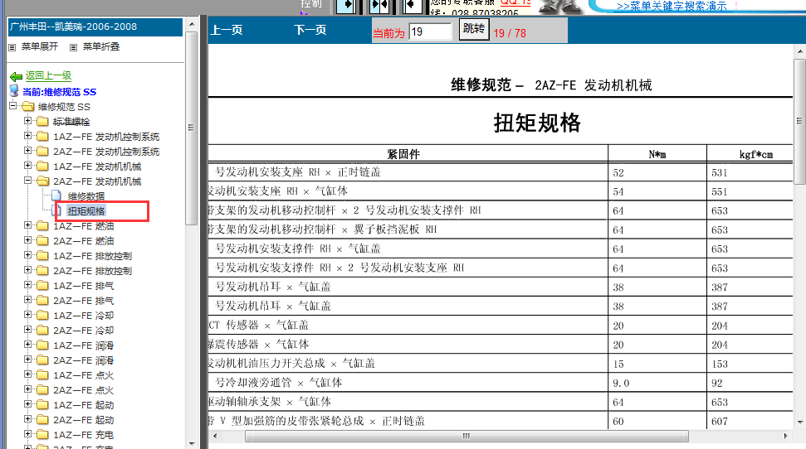Open the 2AZ—FE 起动 tree item

(x=83, y=420)
